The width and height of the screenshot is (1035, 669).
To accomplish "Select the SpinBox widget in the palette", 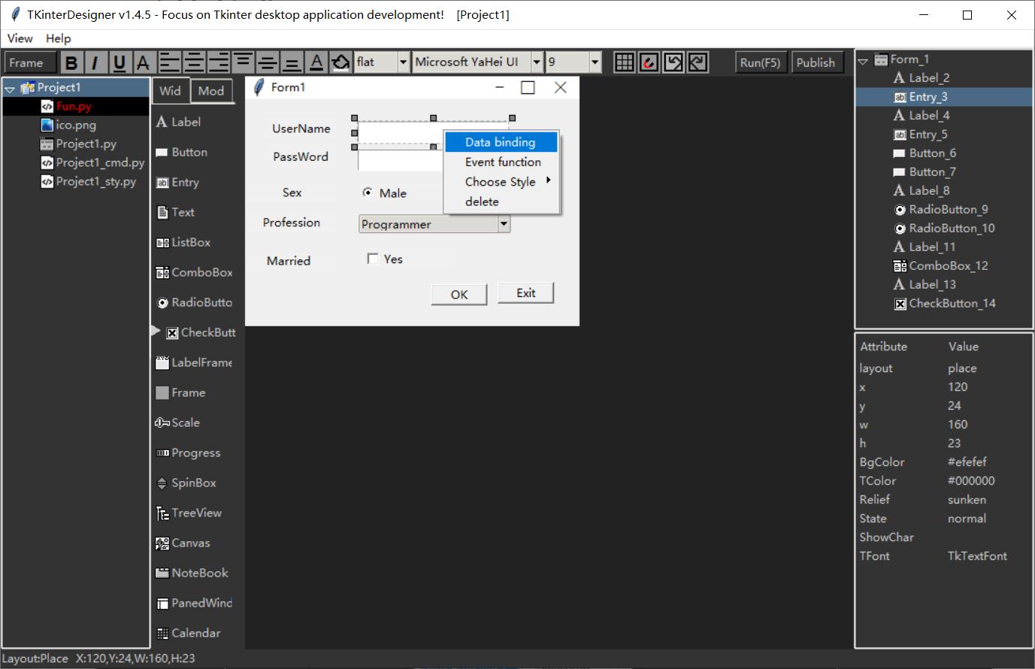I will coord(186,483).
